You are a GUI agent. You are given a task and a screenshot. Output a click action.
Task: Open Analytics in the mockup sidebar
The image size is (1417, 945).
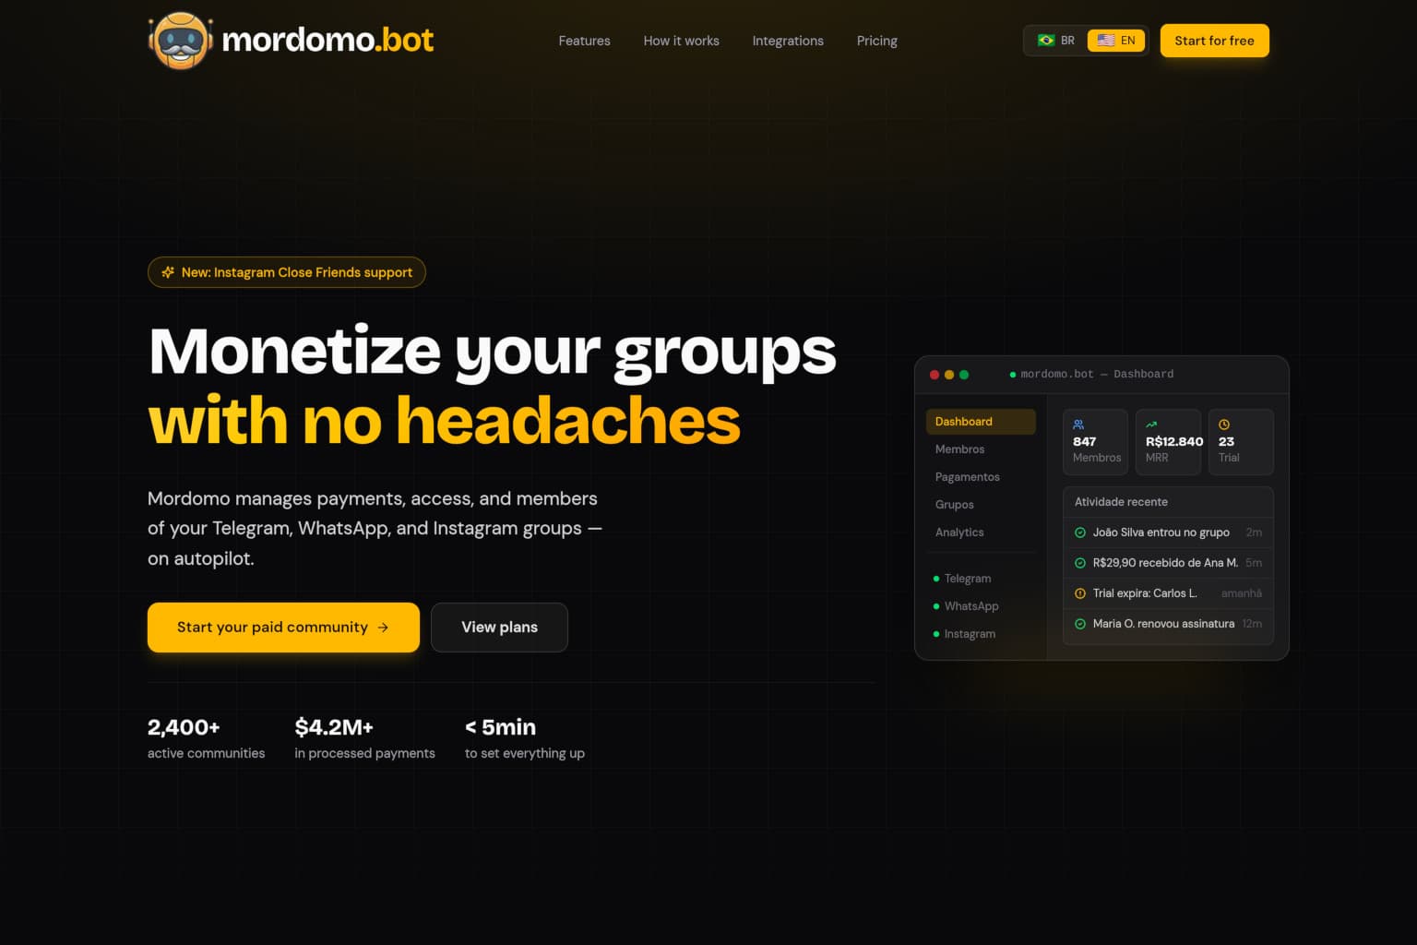(x=981, y=532)
